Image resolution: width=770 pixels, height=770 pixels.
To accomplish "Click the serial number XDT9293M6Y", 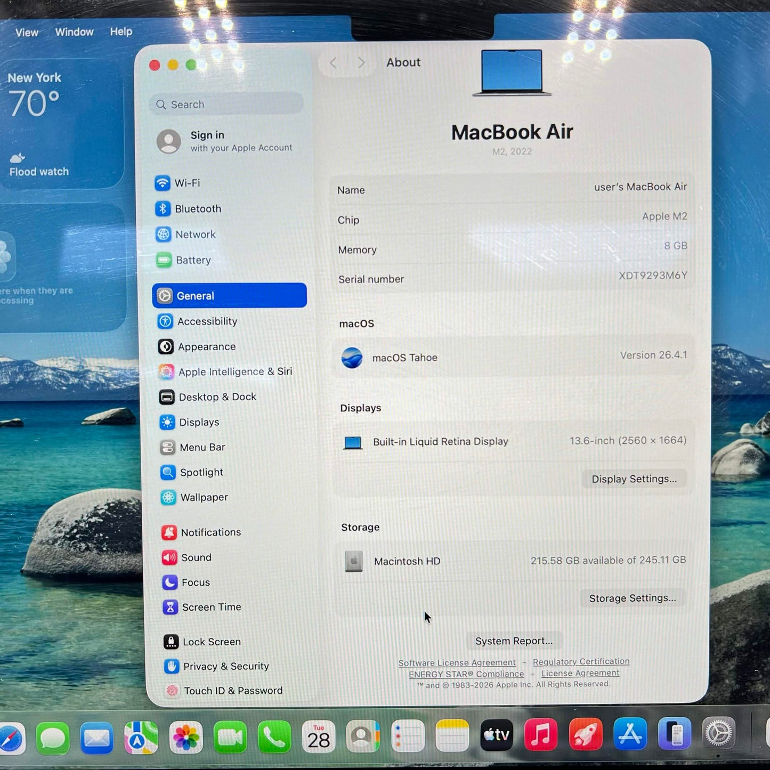I will click(x=653, y=275).
